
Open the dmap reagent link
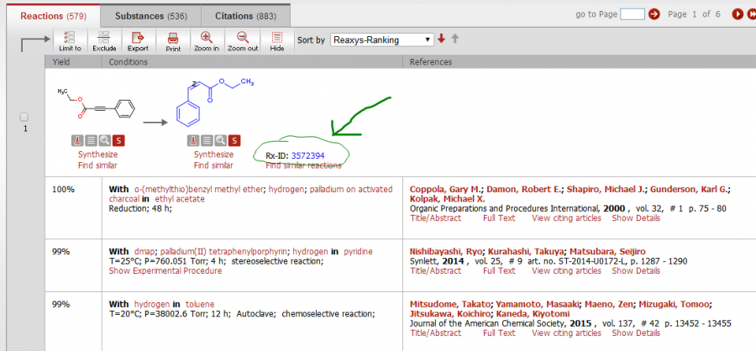[144, 252]
